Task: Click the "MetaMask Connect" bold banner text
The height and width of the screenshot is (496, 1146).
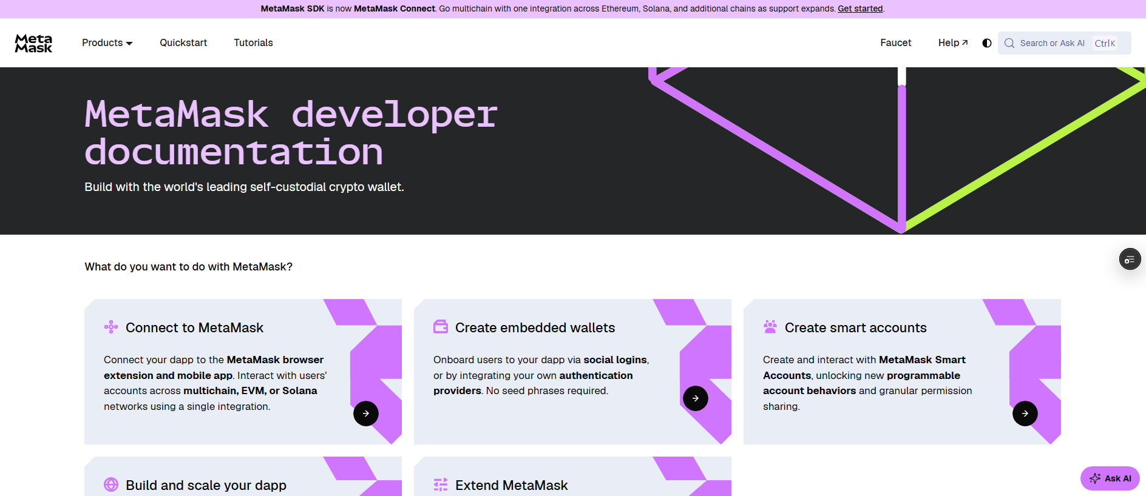Action: (x=395, y=8)
